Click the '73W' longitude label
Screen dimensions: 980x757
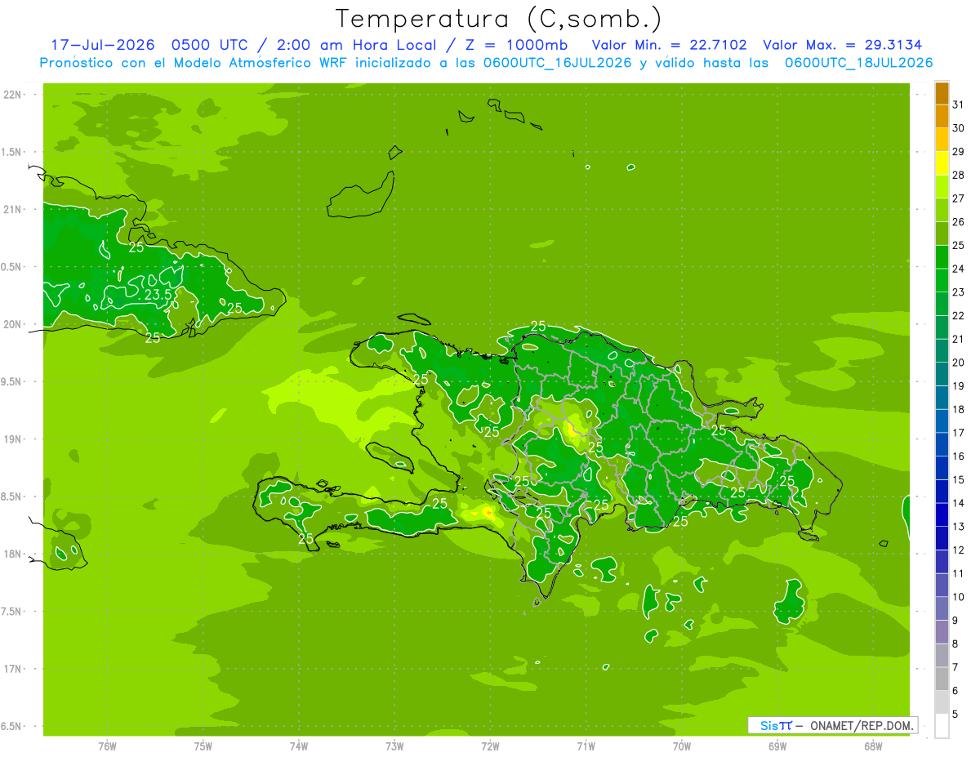394,746
